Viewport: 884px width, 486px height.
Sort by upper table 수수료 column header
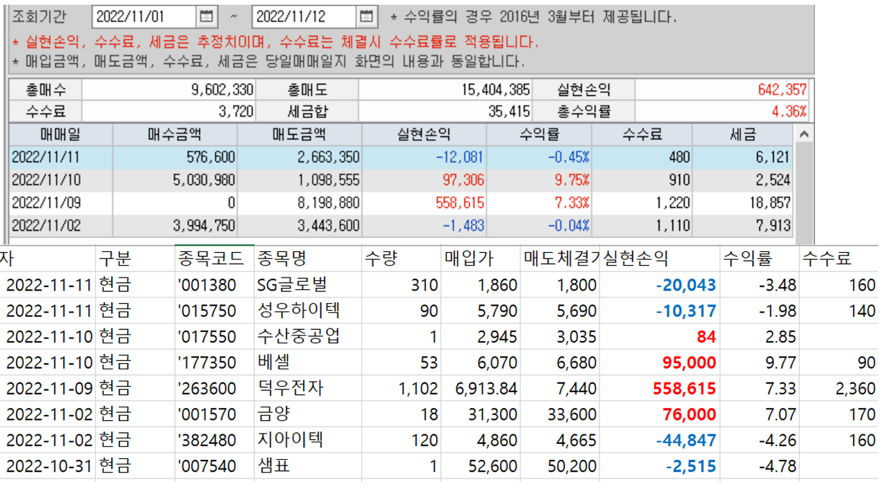point(642,134)
